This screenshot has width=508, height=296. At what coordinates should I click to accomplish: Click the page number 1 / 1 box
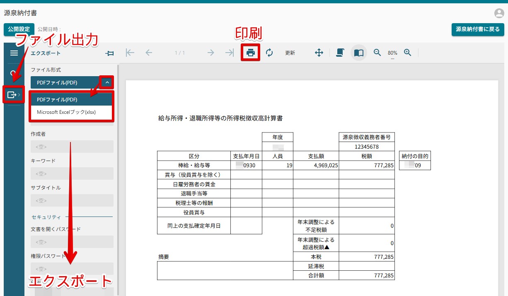pos(180,53)
